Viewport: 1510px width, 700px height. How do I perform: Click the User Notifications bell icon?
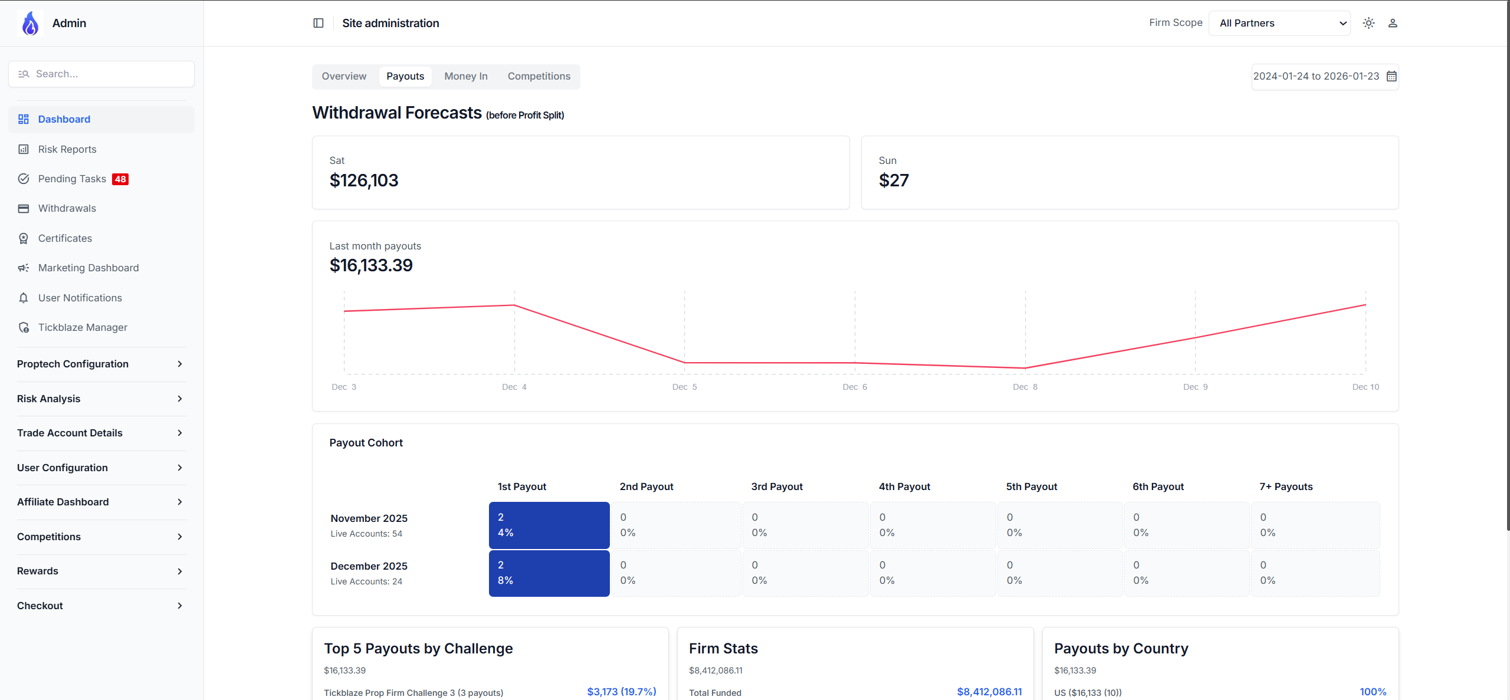pyautogui.click(x=24, y=298)
